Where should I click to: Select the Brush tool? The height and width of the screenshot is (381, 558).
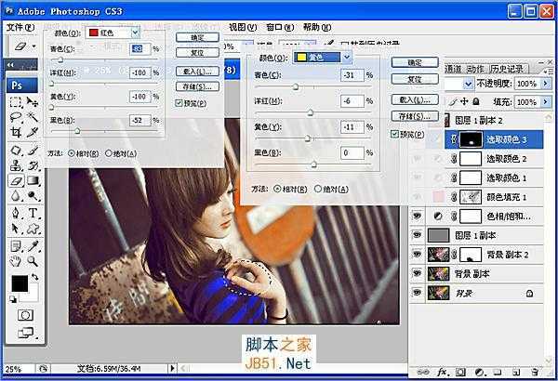[x=33, y=151]
